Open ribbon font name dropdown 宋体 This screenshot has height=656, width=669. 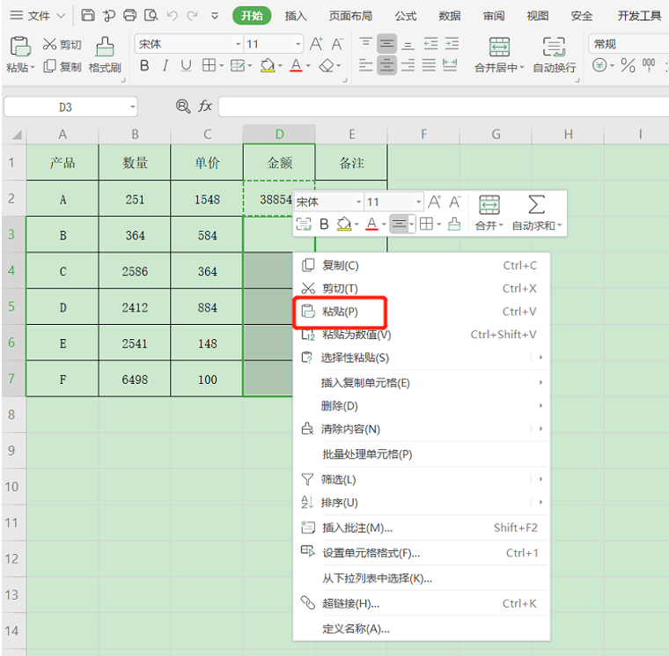tap(238, 44)
